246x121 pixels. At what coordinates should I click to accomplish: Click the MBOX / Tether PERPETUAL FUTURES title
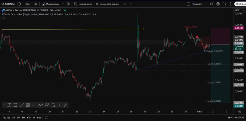coord(33,10)
